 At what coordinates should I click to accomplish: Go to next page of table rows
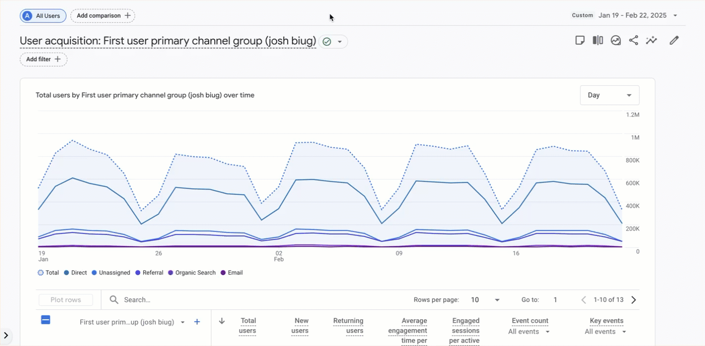634,300
